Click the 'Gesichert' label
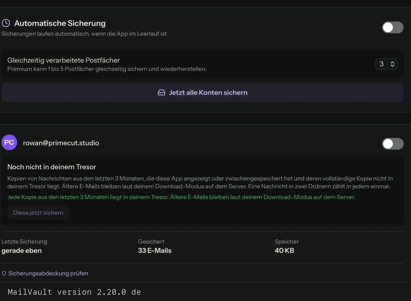 [151, 241]
